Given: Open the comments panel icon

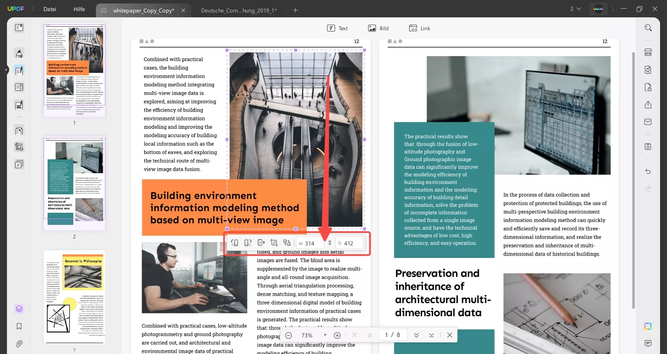Looking at the screenshot, I should pyautogui.click(x=648, y=344).
